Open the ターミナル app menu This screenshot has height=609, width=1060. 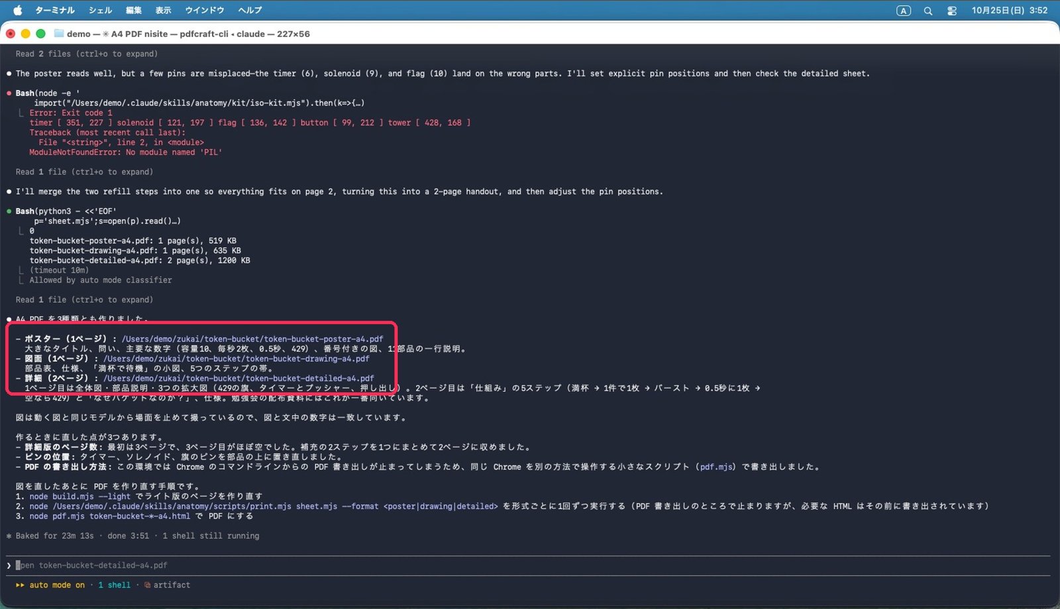click(54, 11)
